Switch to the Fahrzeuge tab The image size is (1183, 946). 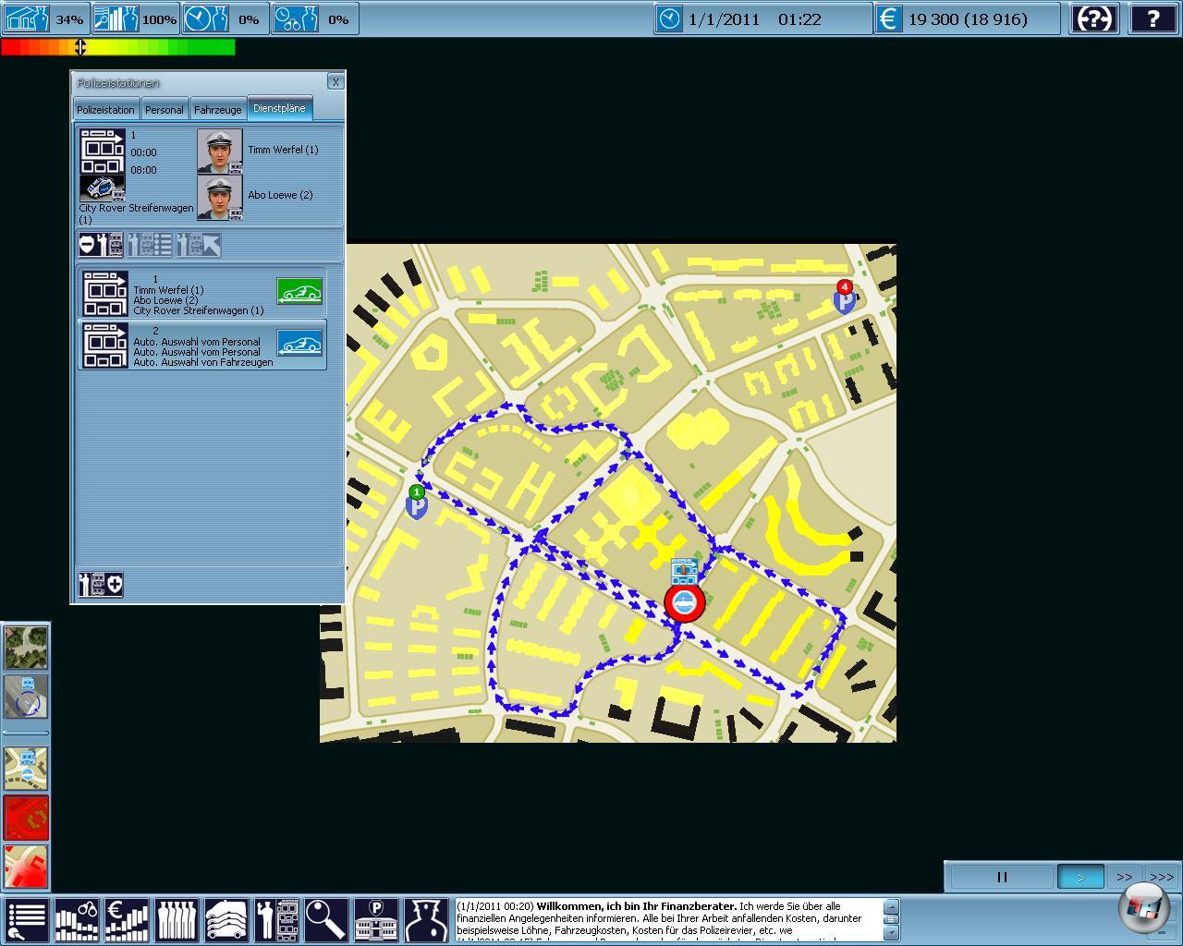coord(217,109)
